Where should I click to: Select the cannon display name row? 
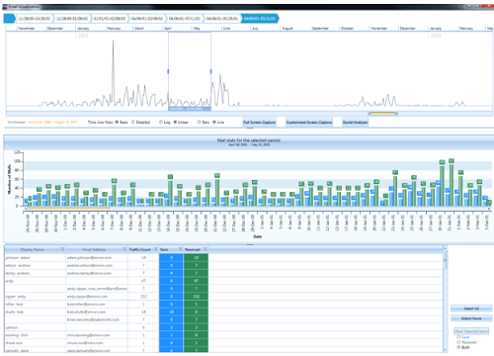12,327
